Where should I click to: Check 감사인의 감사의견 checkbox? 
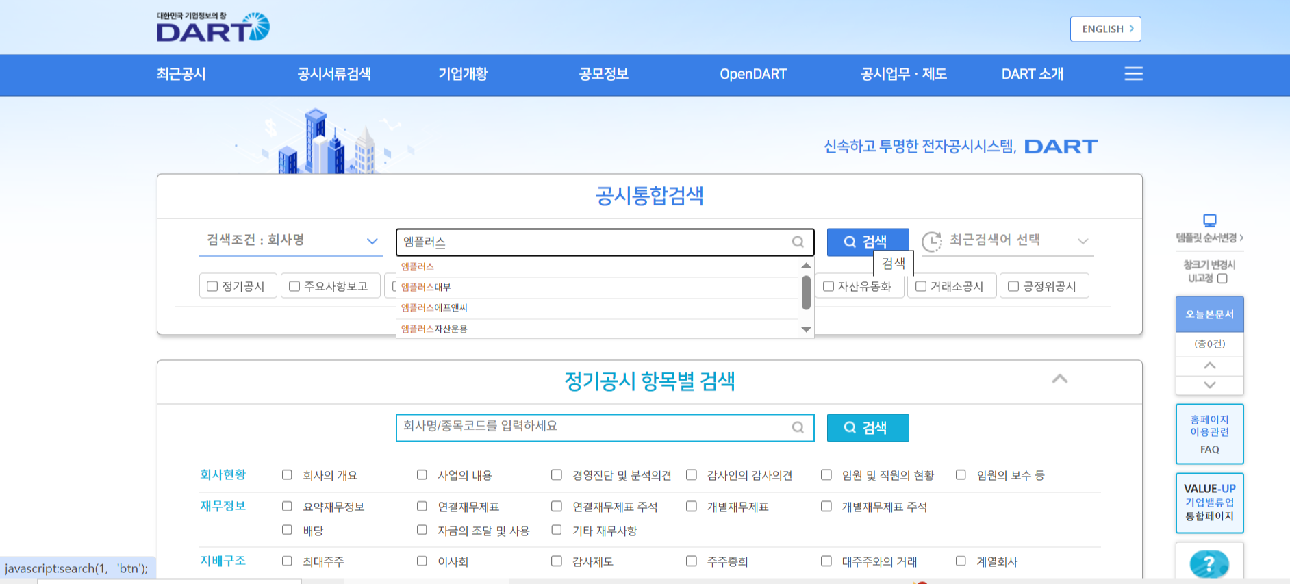pos(692,474)
